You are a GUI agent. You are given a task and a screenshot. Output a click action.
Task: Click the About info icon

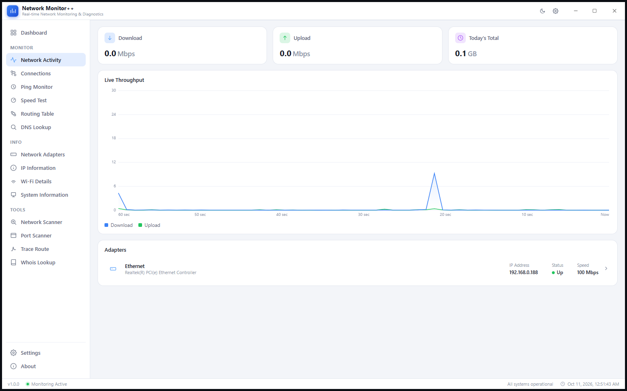13,366
